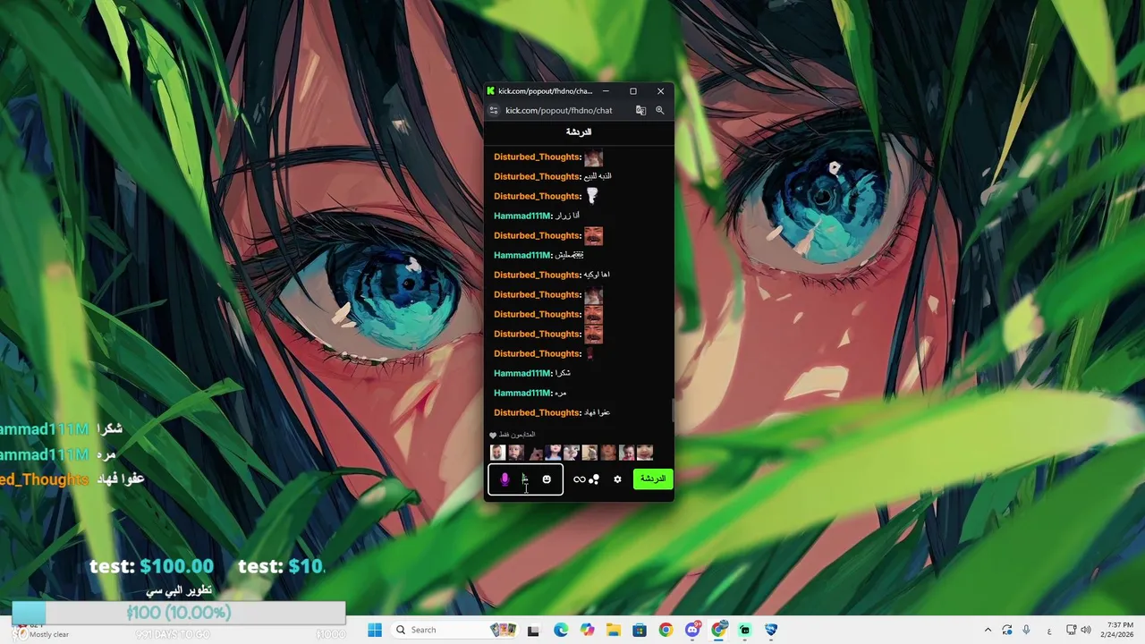
Task: Click the kick.com/popout/fhdno/chat address bar
Action: tap(559, 110)
